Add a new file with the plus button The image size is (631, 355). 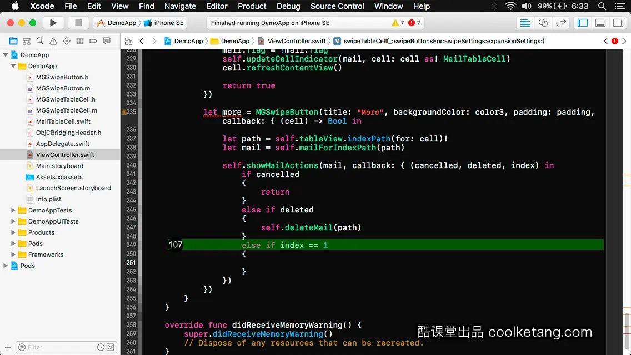(x=8, y=347)
